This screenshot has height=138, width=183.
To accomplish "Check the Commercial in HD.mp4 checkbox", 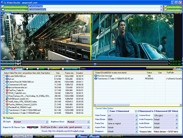I will point(4,85).
